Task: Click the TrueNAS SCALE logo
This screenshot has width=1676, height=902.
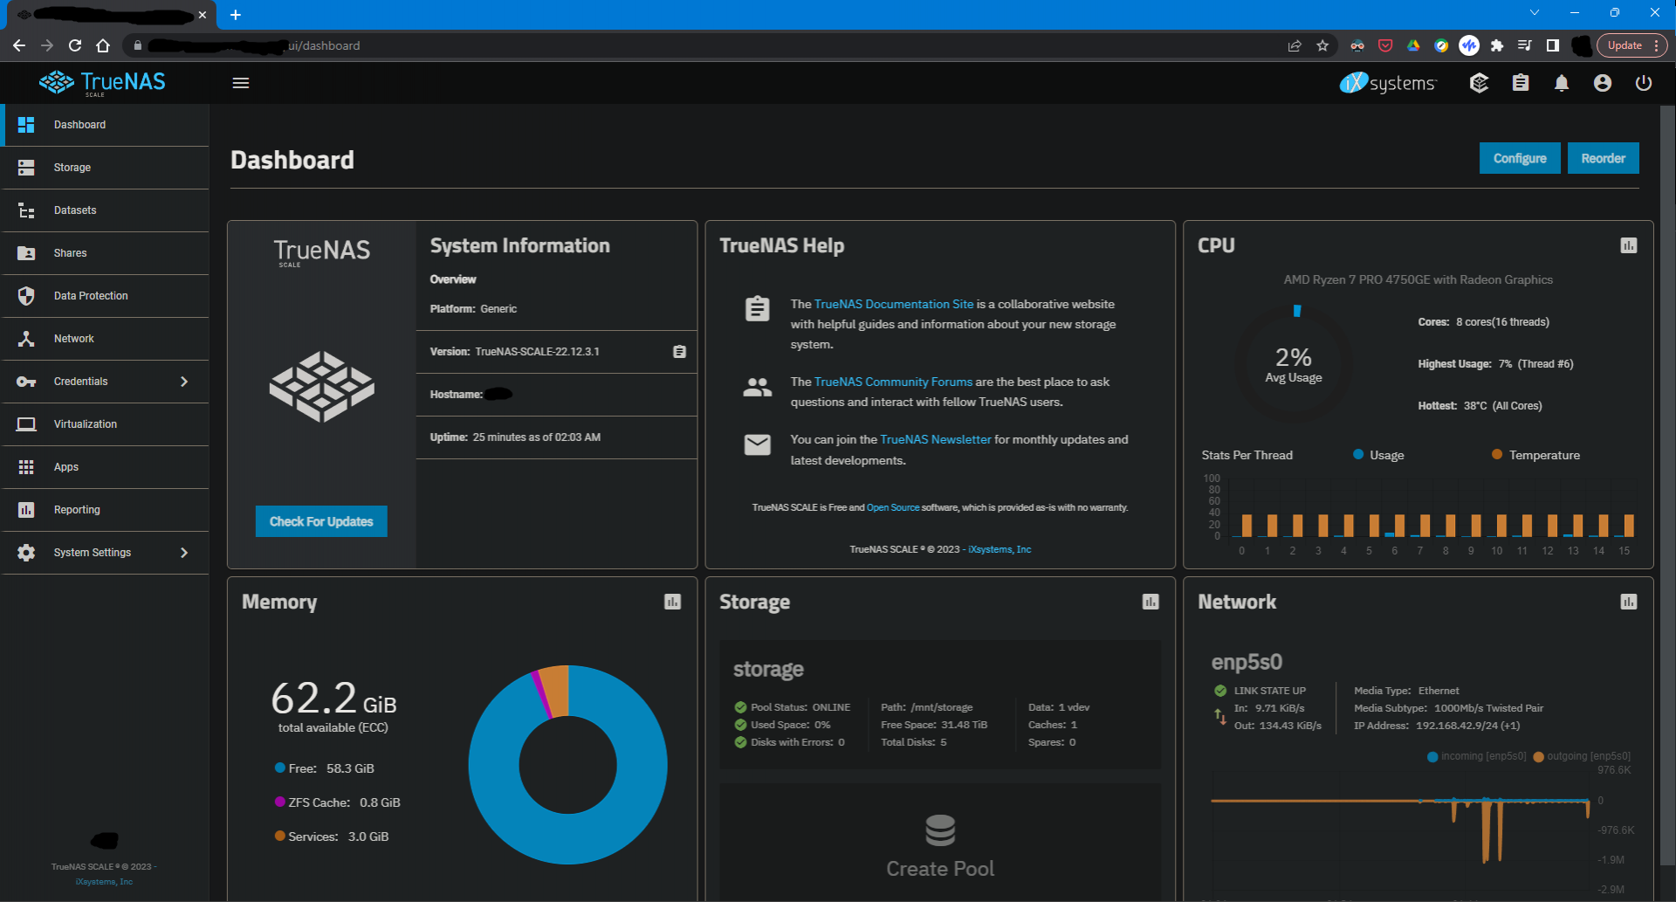Action: point(102,83)
